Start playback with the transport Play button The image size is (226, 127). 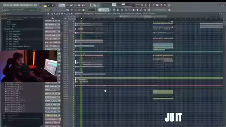pos(49,5)
